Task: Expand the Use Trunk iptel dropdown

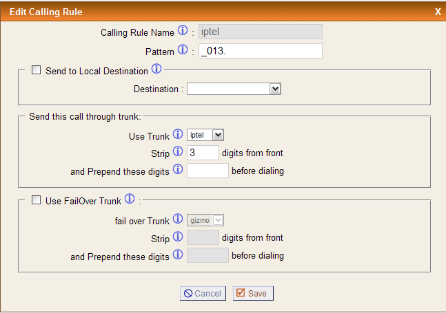Action: [x=205, y=135]
